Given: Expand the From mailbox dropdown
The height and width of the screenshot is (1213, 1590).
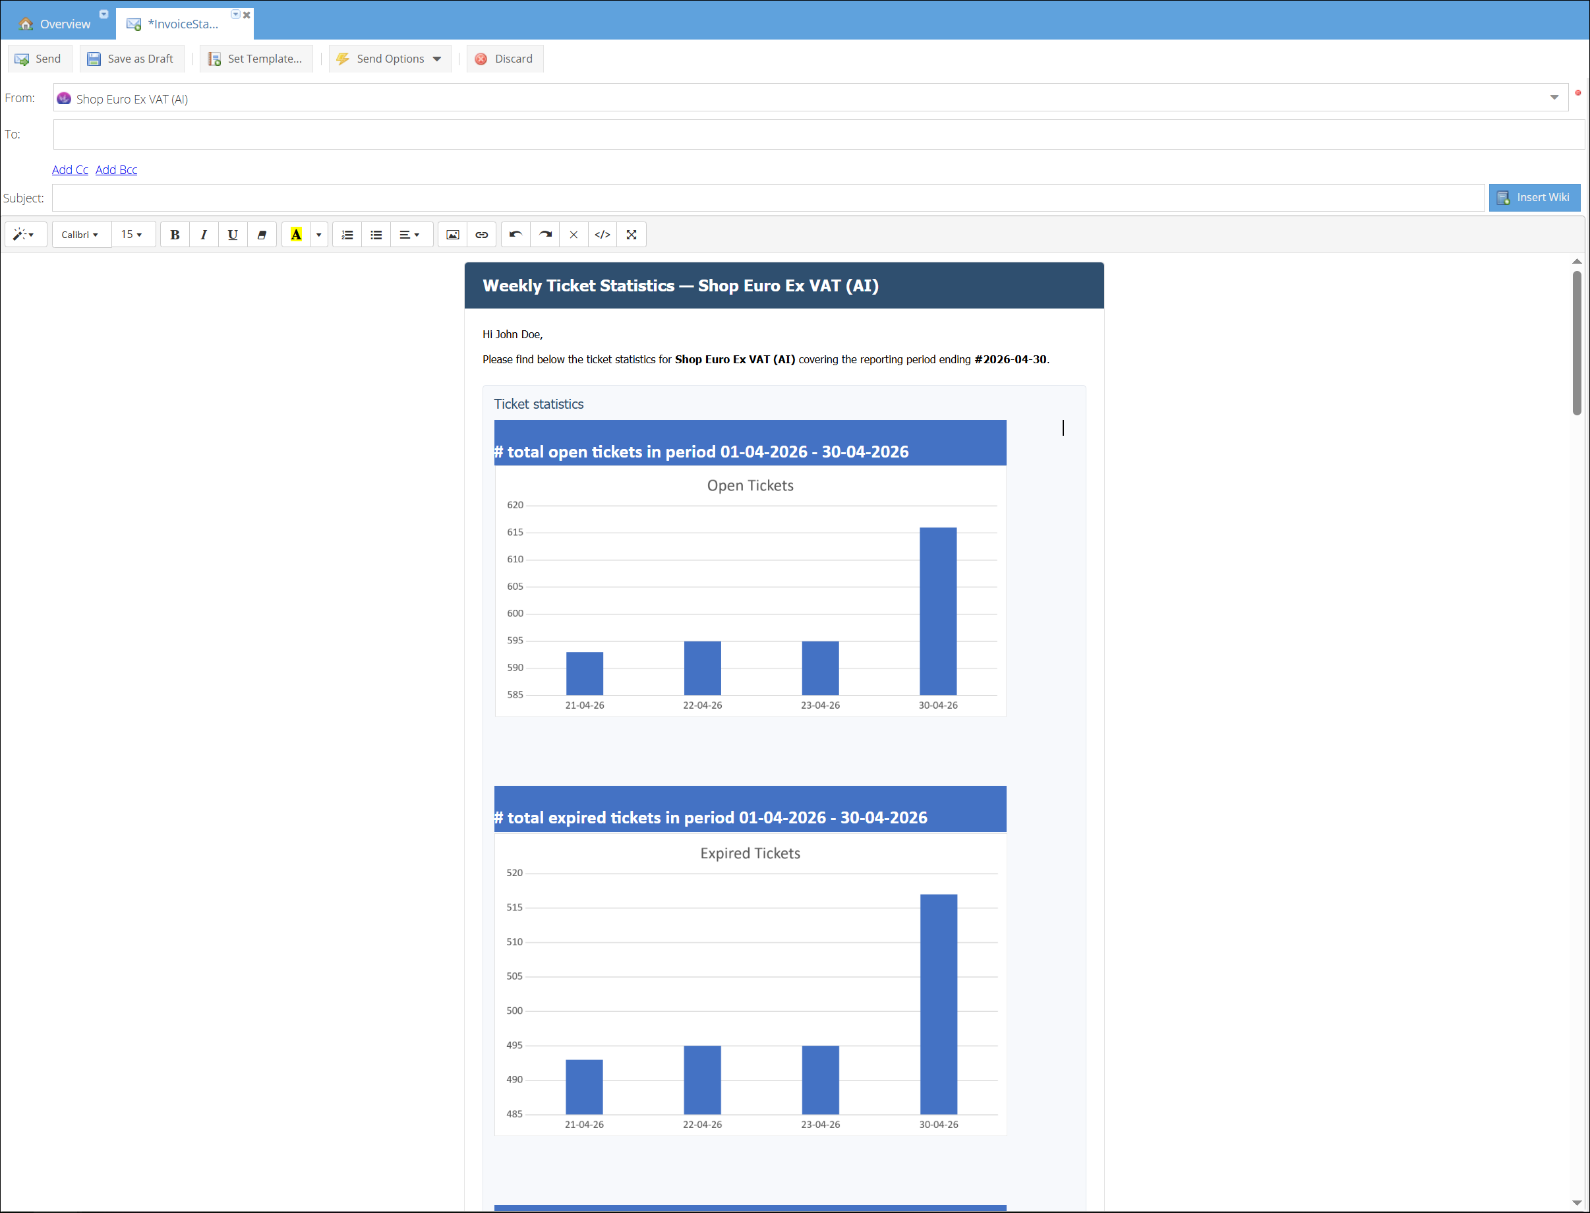Looking at the screenshot, I should [x=1554, y=98].
